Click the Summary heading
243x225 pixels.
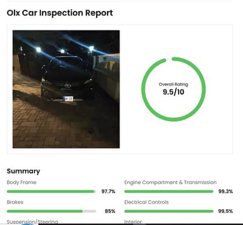point(23,171)
